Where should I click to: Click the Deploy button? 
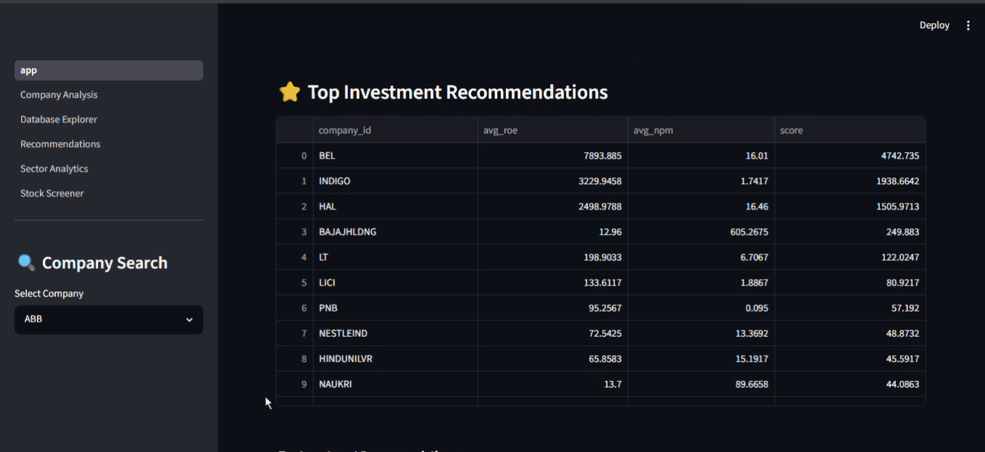934,25
